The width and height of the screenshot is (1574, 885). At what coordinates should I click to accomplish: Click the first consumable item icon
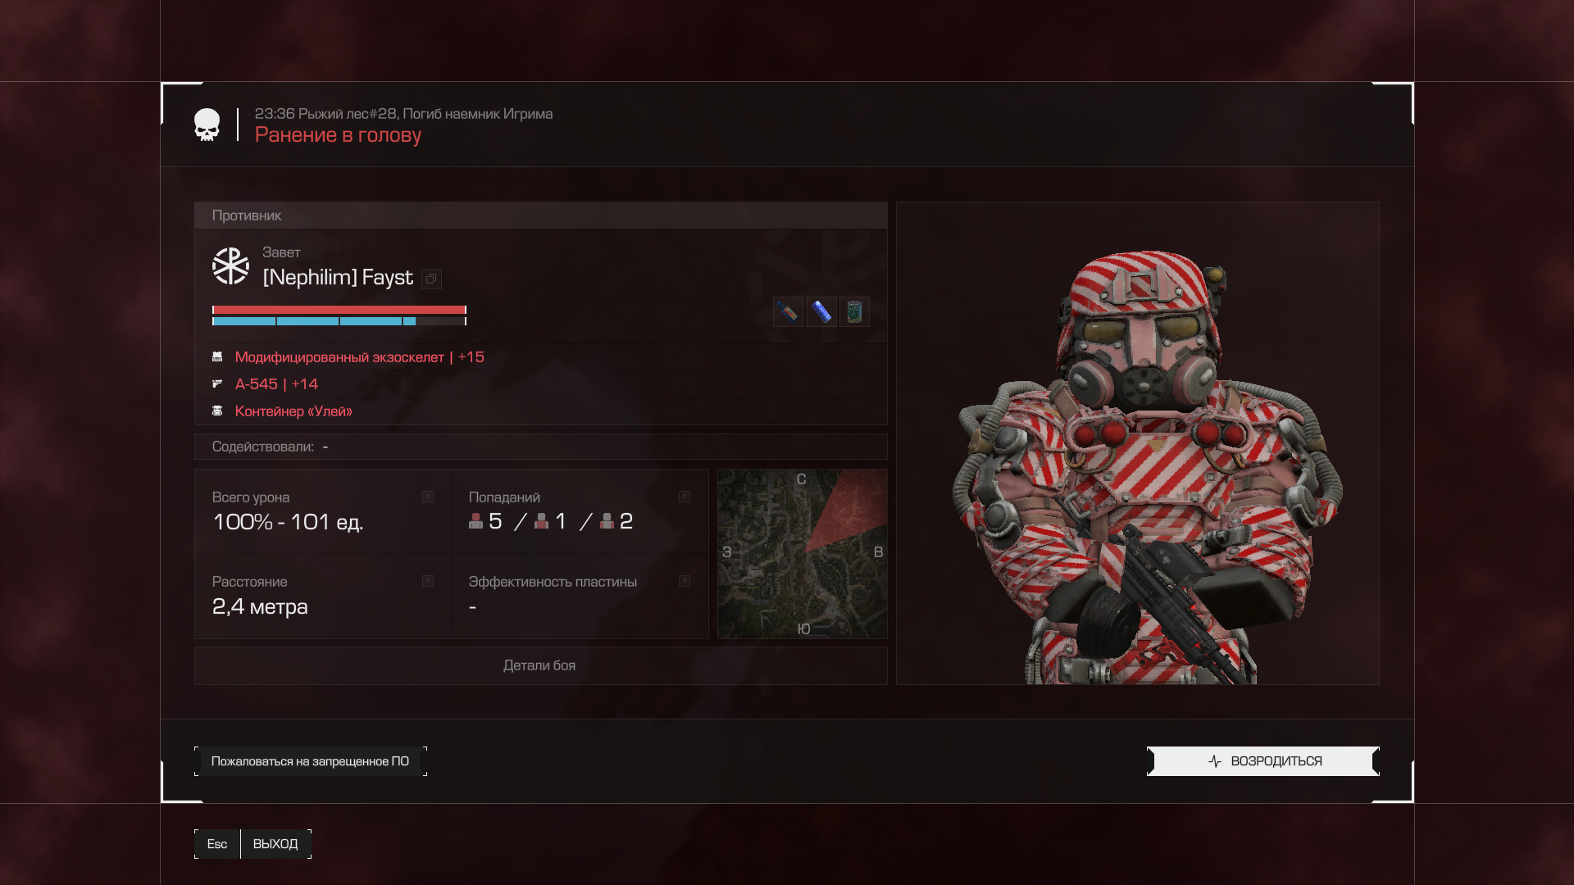pyautogui.click(x=788, y=311)
